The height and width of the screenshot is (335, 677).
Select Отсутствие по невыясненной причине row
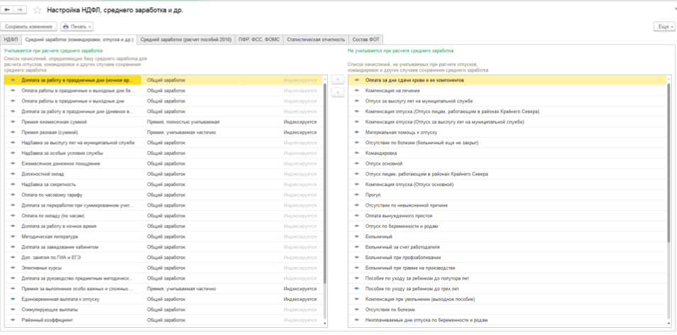click(507, 206)
